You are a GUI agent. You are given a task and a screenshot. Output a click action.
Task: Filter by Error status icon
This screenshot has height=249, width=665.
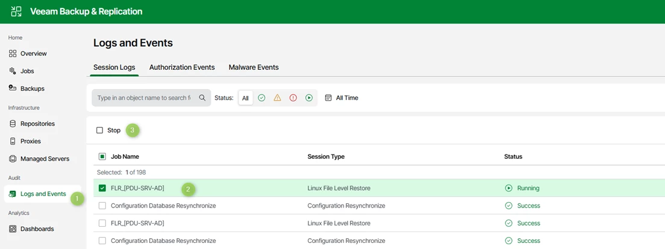coord(293,98)
